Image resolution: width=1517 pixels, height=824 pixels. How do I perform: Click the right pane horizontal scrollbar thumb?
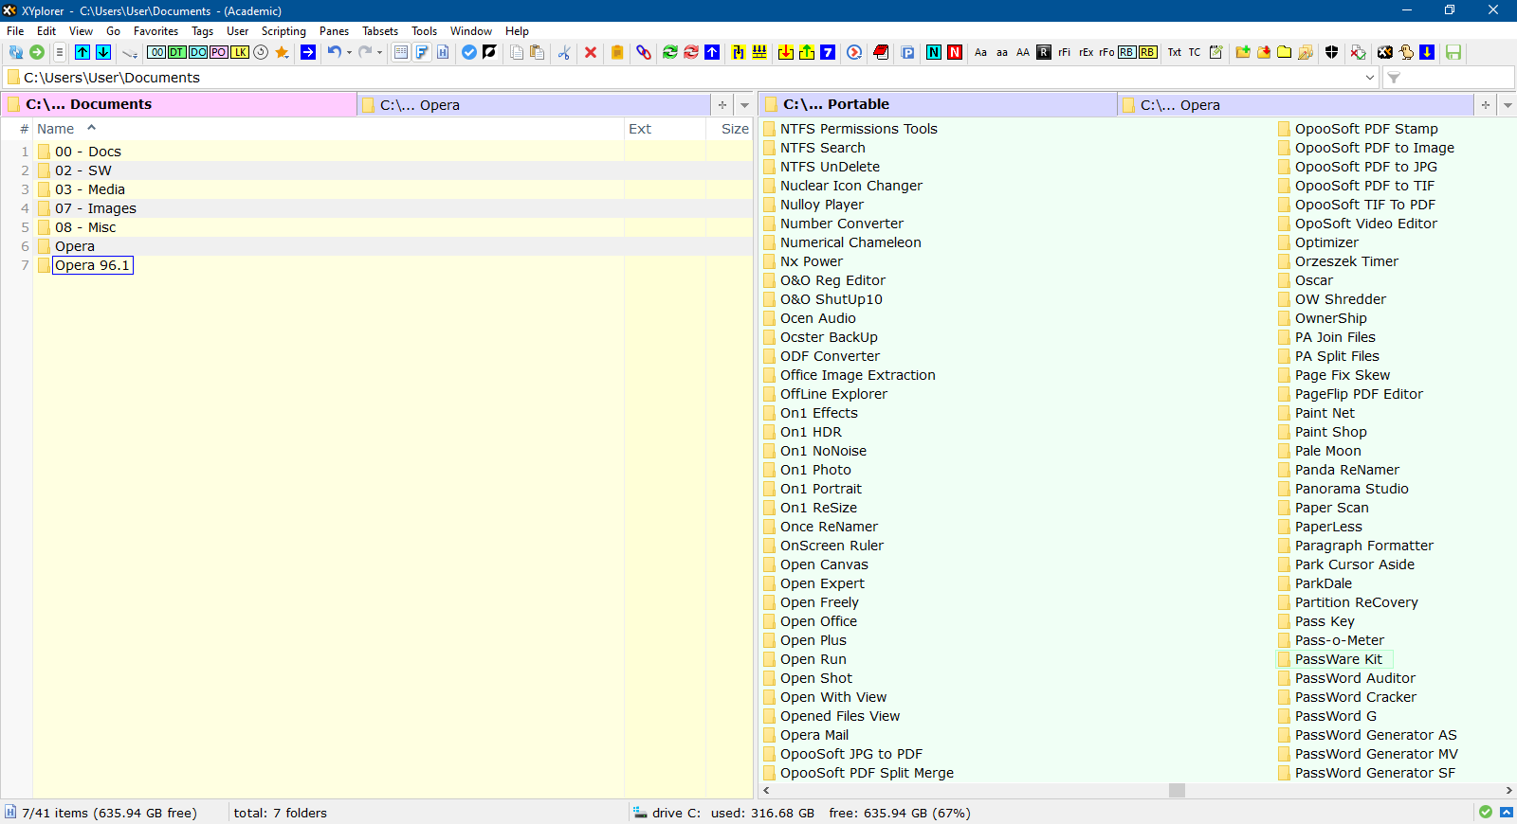[x=1177, y=791]
